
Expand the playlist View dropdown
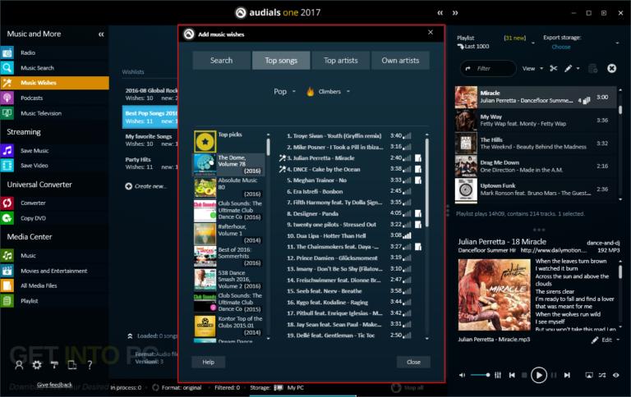532,68
